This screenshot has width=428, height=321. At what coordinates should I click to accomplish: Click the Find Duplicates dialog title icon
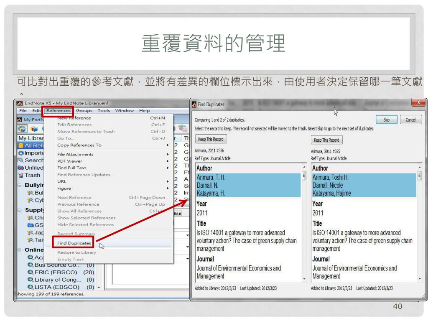pyautogui.click(x=194, y=104)
